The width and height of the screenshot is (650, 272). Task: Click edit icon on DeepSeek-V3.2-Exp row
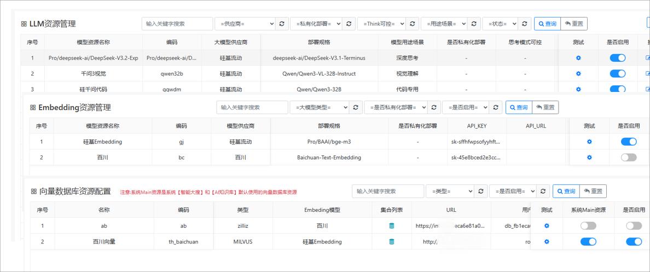(x=647, y=58)
